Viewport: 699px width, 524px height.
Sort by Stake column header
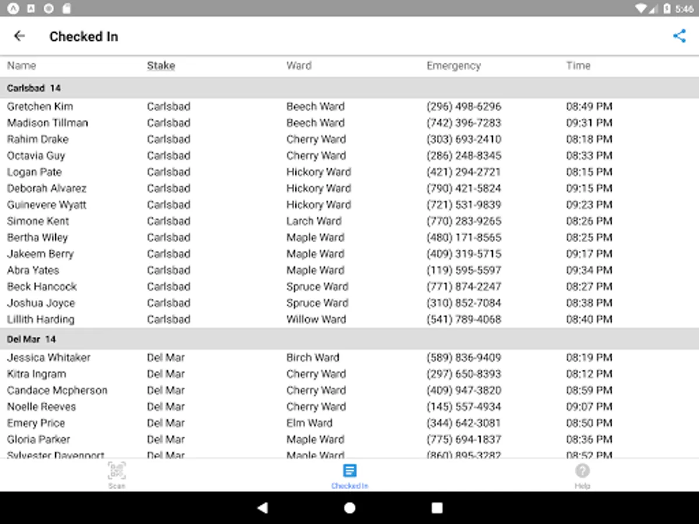(161, 66)
